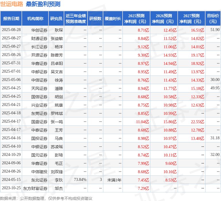Click the 研报数 column header
This screenshot has width=221, height=201.
95,19
